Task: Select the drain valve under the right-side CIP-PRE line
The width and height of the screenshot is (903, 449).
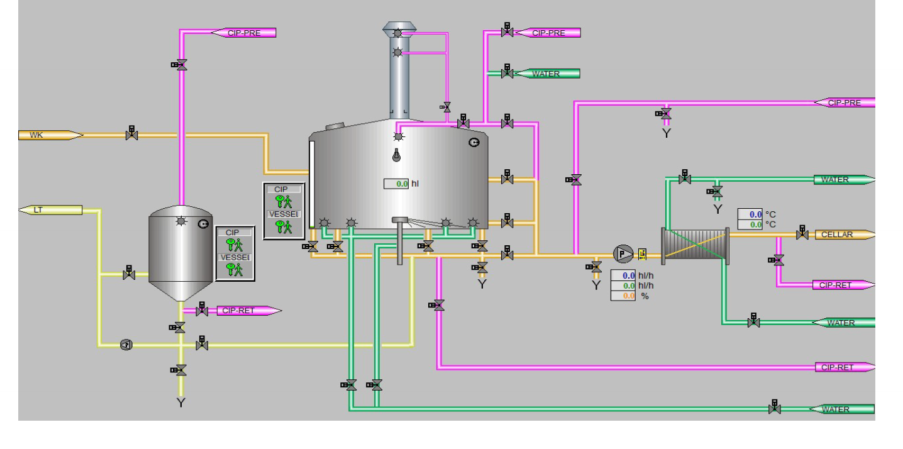Action: (664, 114)
